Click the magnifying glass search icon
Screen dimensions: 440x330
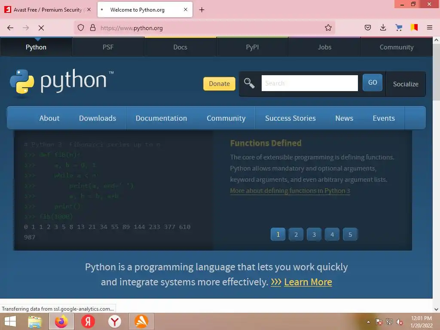pos(249,83)
